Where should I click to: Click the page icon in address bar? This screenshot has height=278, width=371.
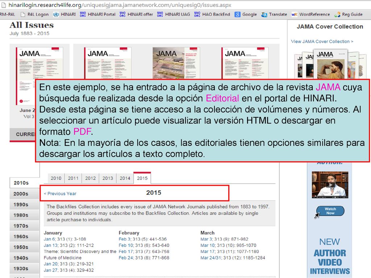(4, 5)
